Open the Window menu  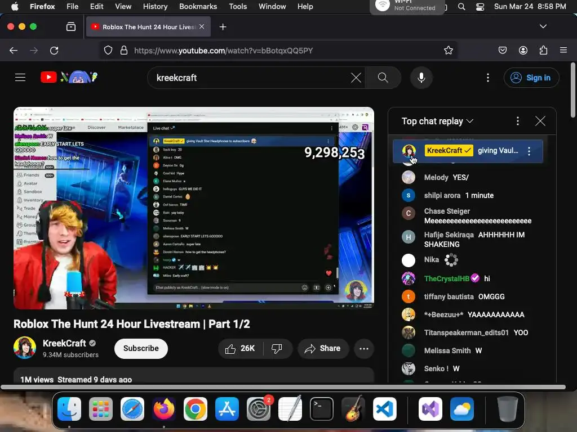coord(272,6)
